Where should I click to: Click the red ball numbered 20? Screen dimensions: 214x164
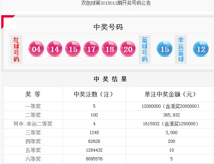(128, 49)
